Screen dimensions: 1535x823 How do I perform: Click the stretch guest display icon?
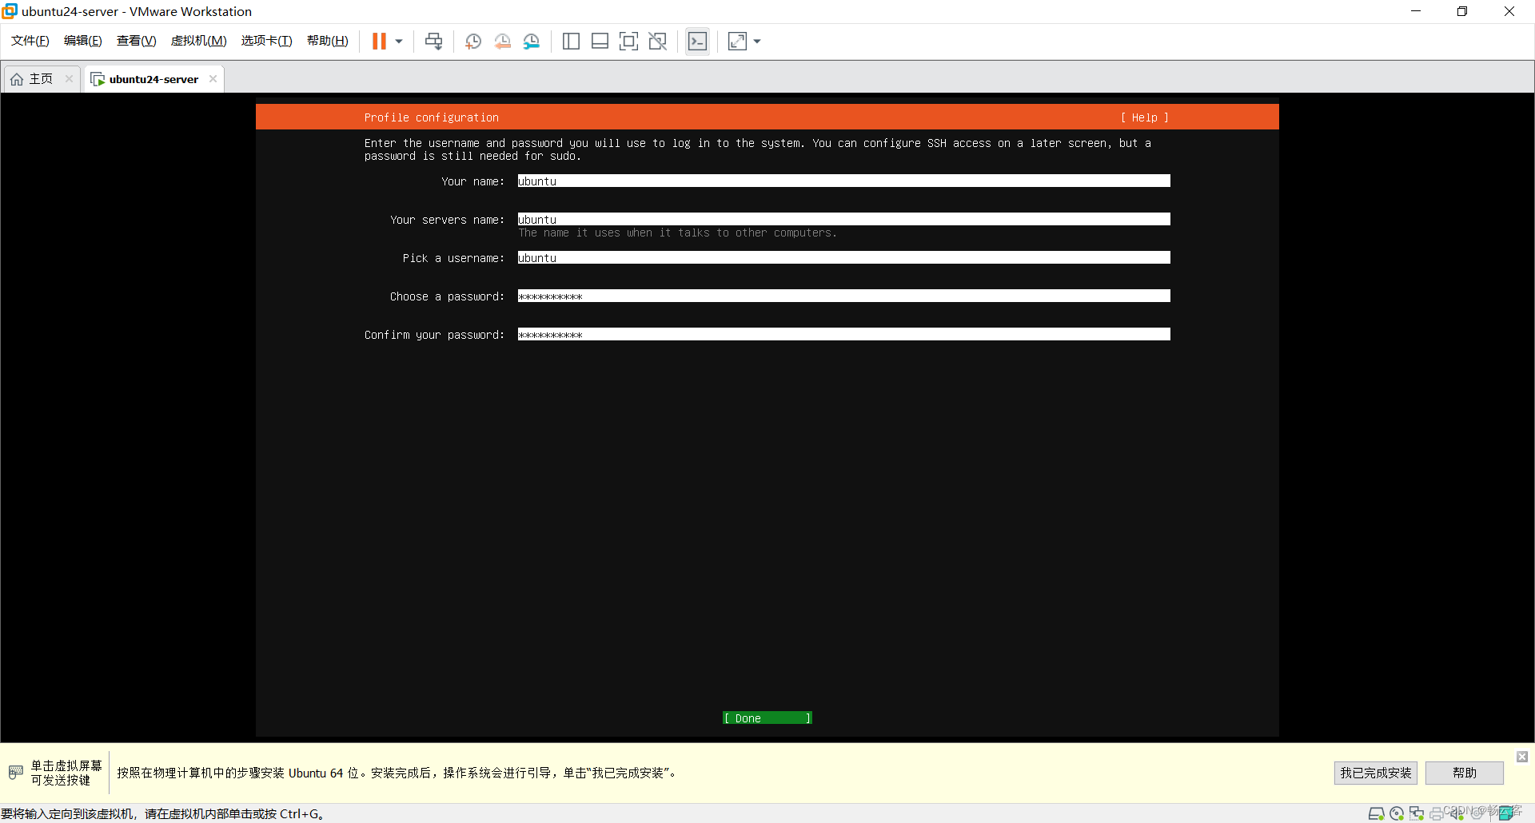737,42
